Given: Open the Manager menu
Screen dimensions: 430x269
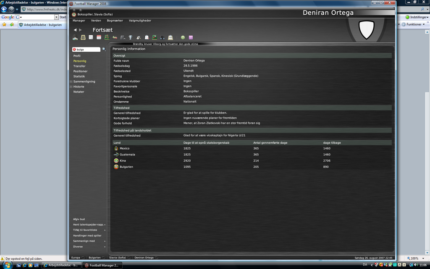Looking at the screenshot, I should 79,21.
